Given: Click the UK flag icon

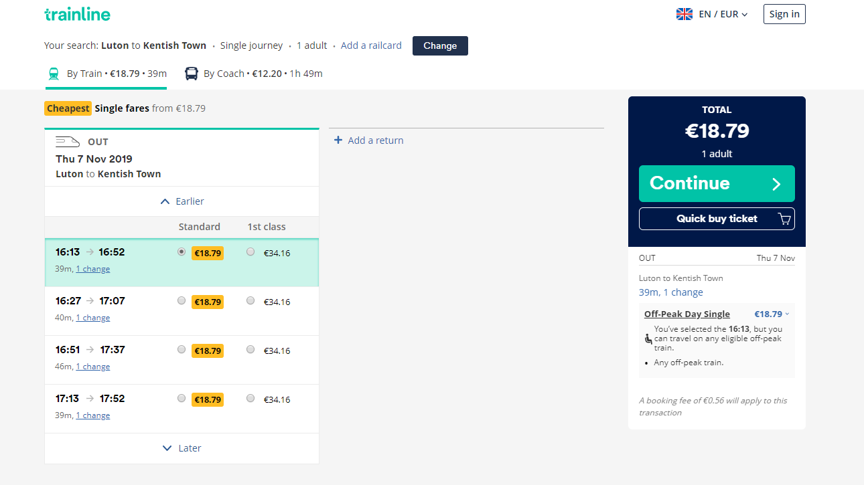Looking at the screenshot, I should click(x=685, y=14).
